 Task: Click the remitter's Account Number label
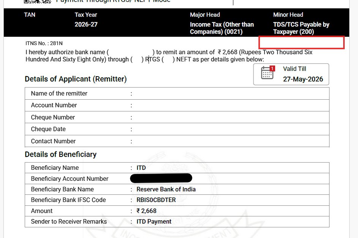[54, 105]
